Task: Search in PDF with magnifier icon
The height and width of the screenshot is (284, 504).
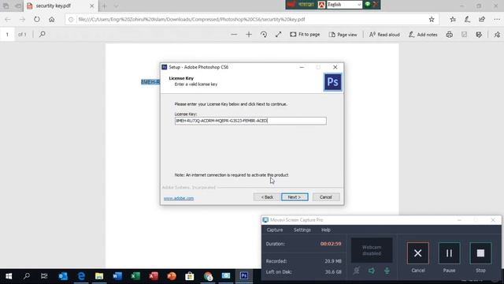Action: [42, 34]
